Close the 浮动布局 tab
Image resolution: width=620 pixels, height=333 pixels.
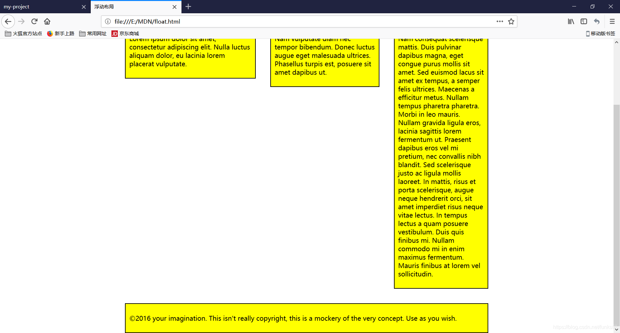174,7
